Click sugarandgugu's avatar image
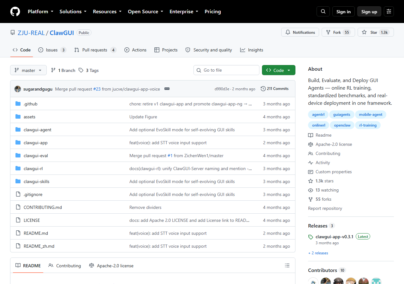 [x=18, y=89]
